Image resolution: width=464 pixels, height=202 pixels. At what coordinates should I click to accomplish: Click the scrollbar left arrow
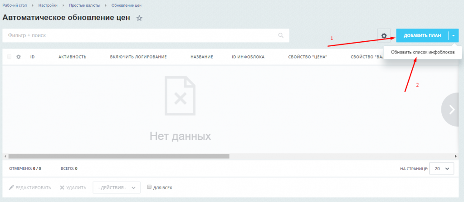(x=5, y=156)
